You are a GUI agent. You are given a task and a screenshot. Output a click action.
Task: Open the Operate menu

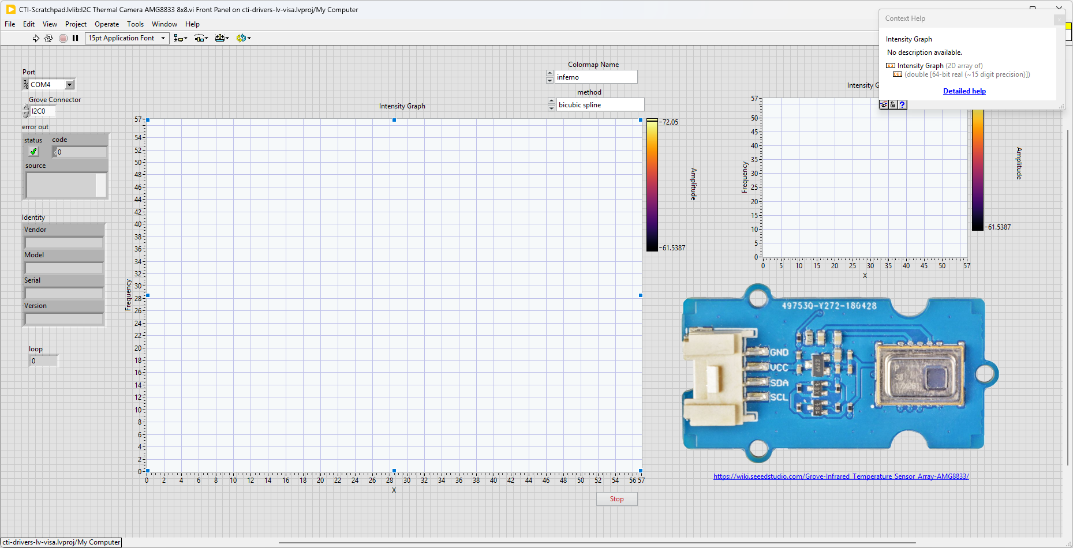[107, 24]
